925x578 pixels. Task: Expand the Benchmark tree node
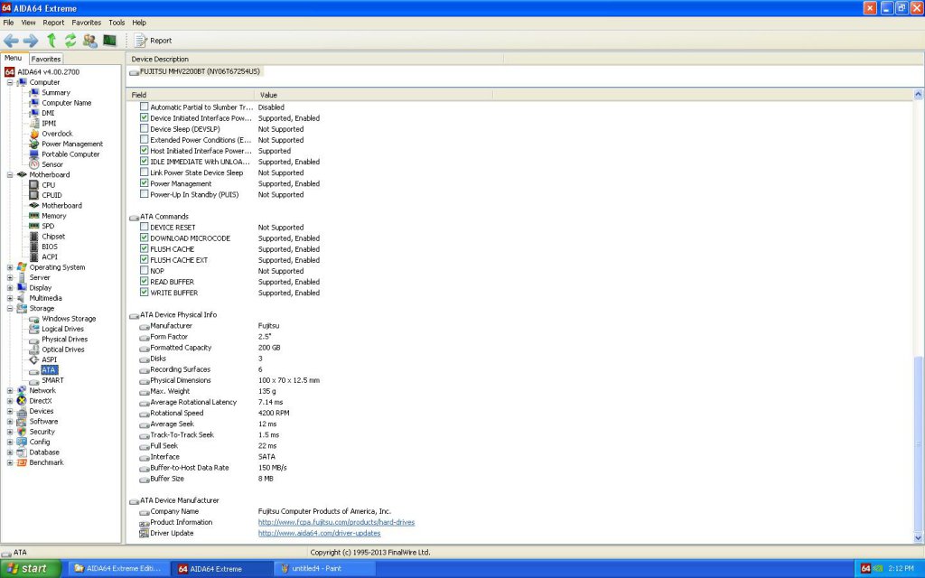10,462
